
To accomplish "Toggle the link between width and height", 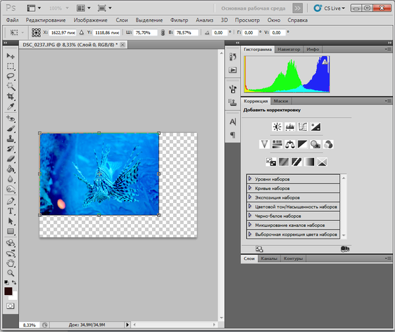I will click(x=162, y=32).
